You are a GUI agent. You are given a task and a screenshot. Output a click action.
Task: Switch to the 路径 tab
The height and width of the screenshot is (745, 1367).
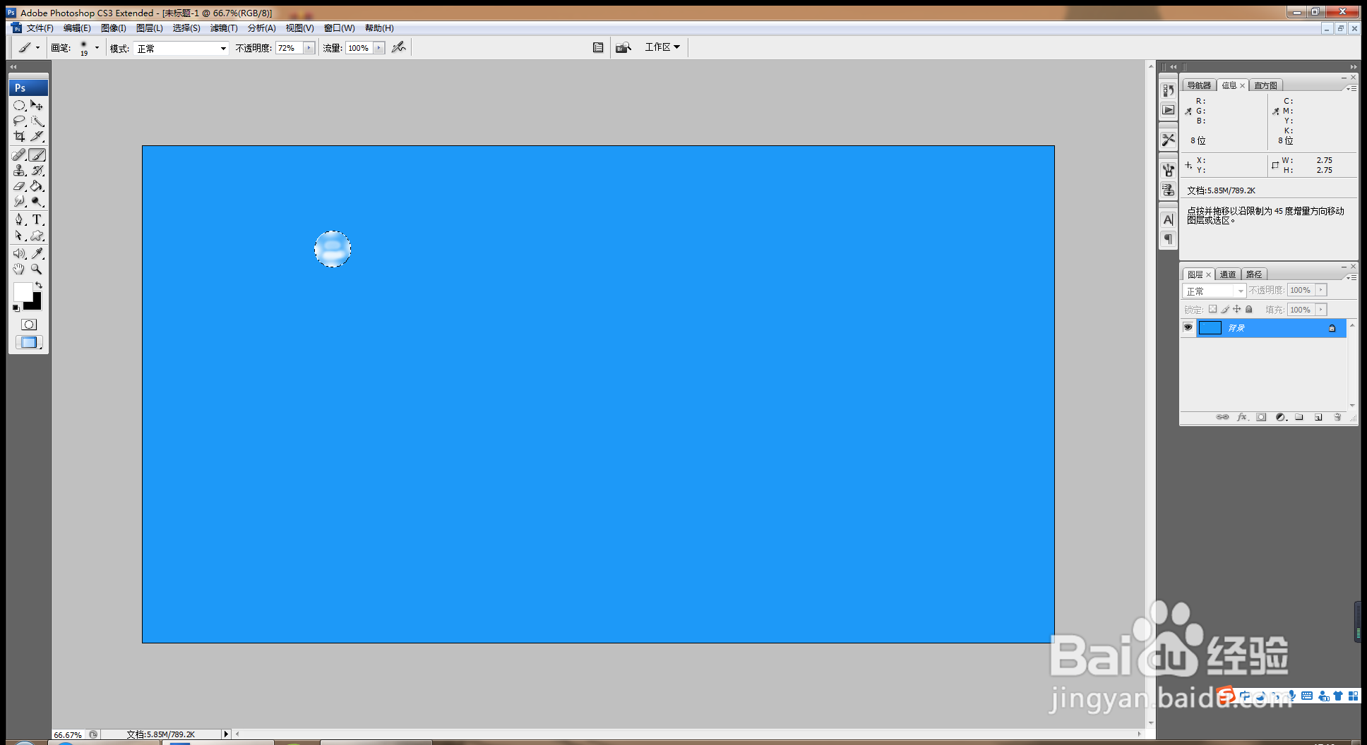[x=1254, y=274]
